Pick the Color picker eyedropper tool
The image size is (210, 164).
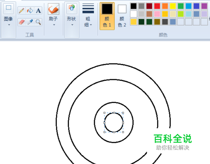(30, 22)
